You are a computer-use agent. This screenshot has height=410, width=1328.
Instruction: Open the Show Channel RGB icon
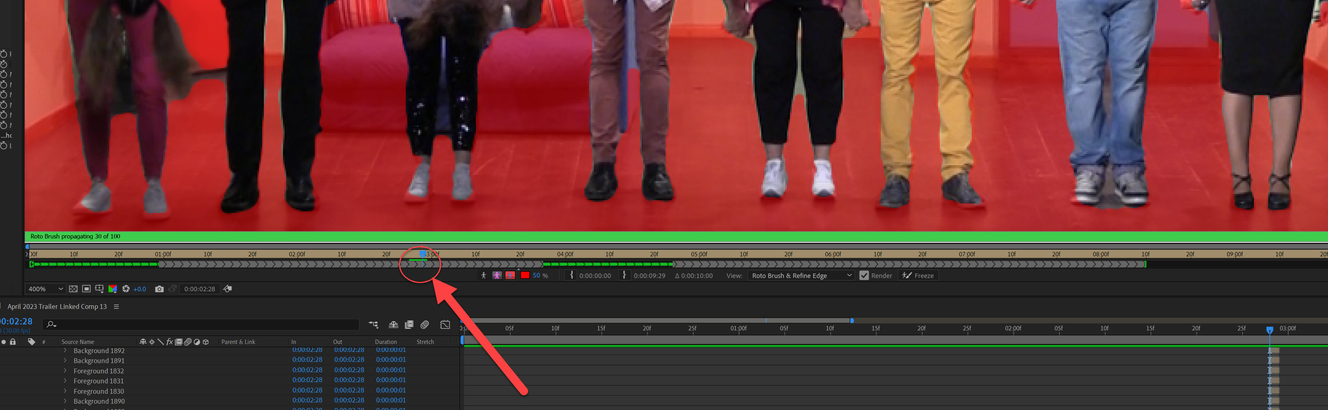click(x=113, y=289)
